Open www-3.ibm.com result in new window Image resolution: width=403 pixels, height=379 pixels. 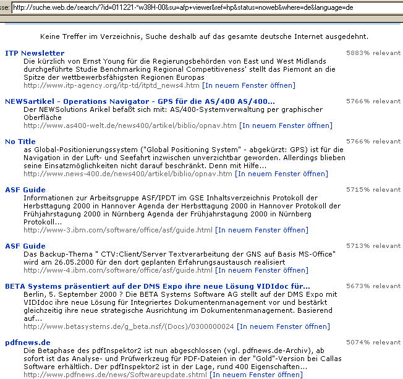click(x=261, y=230)
